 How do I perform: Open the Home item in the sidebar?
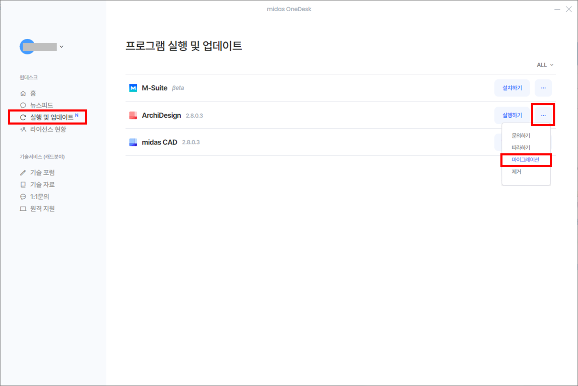click(x=28, y=93)
